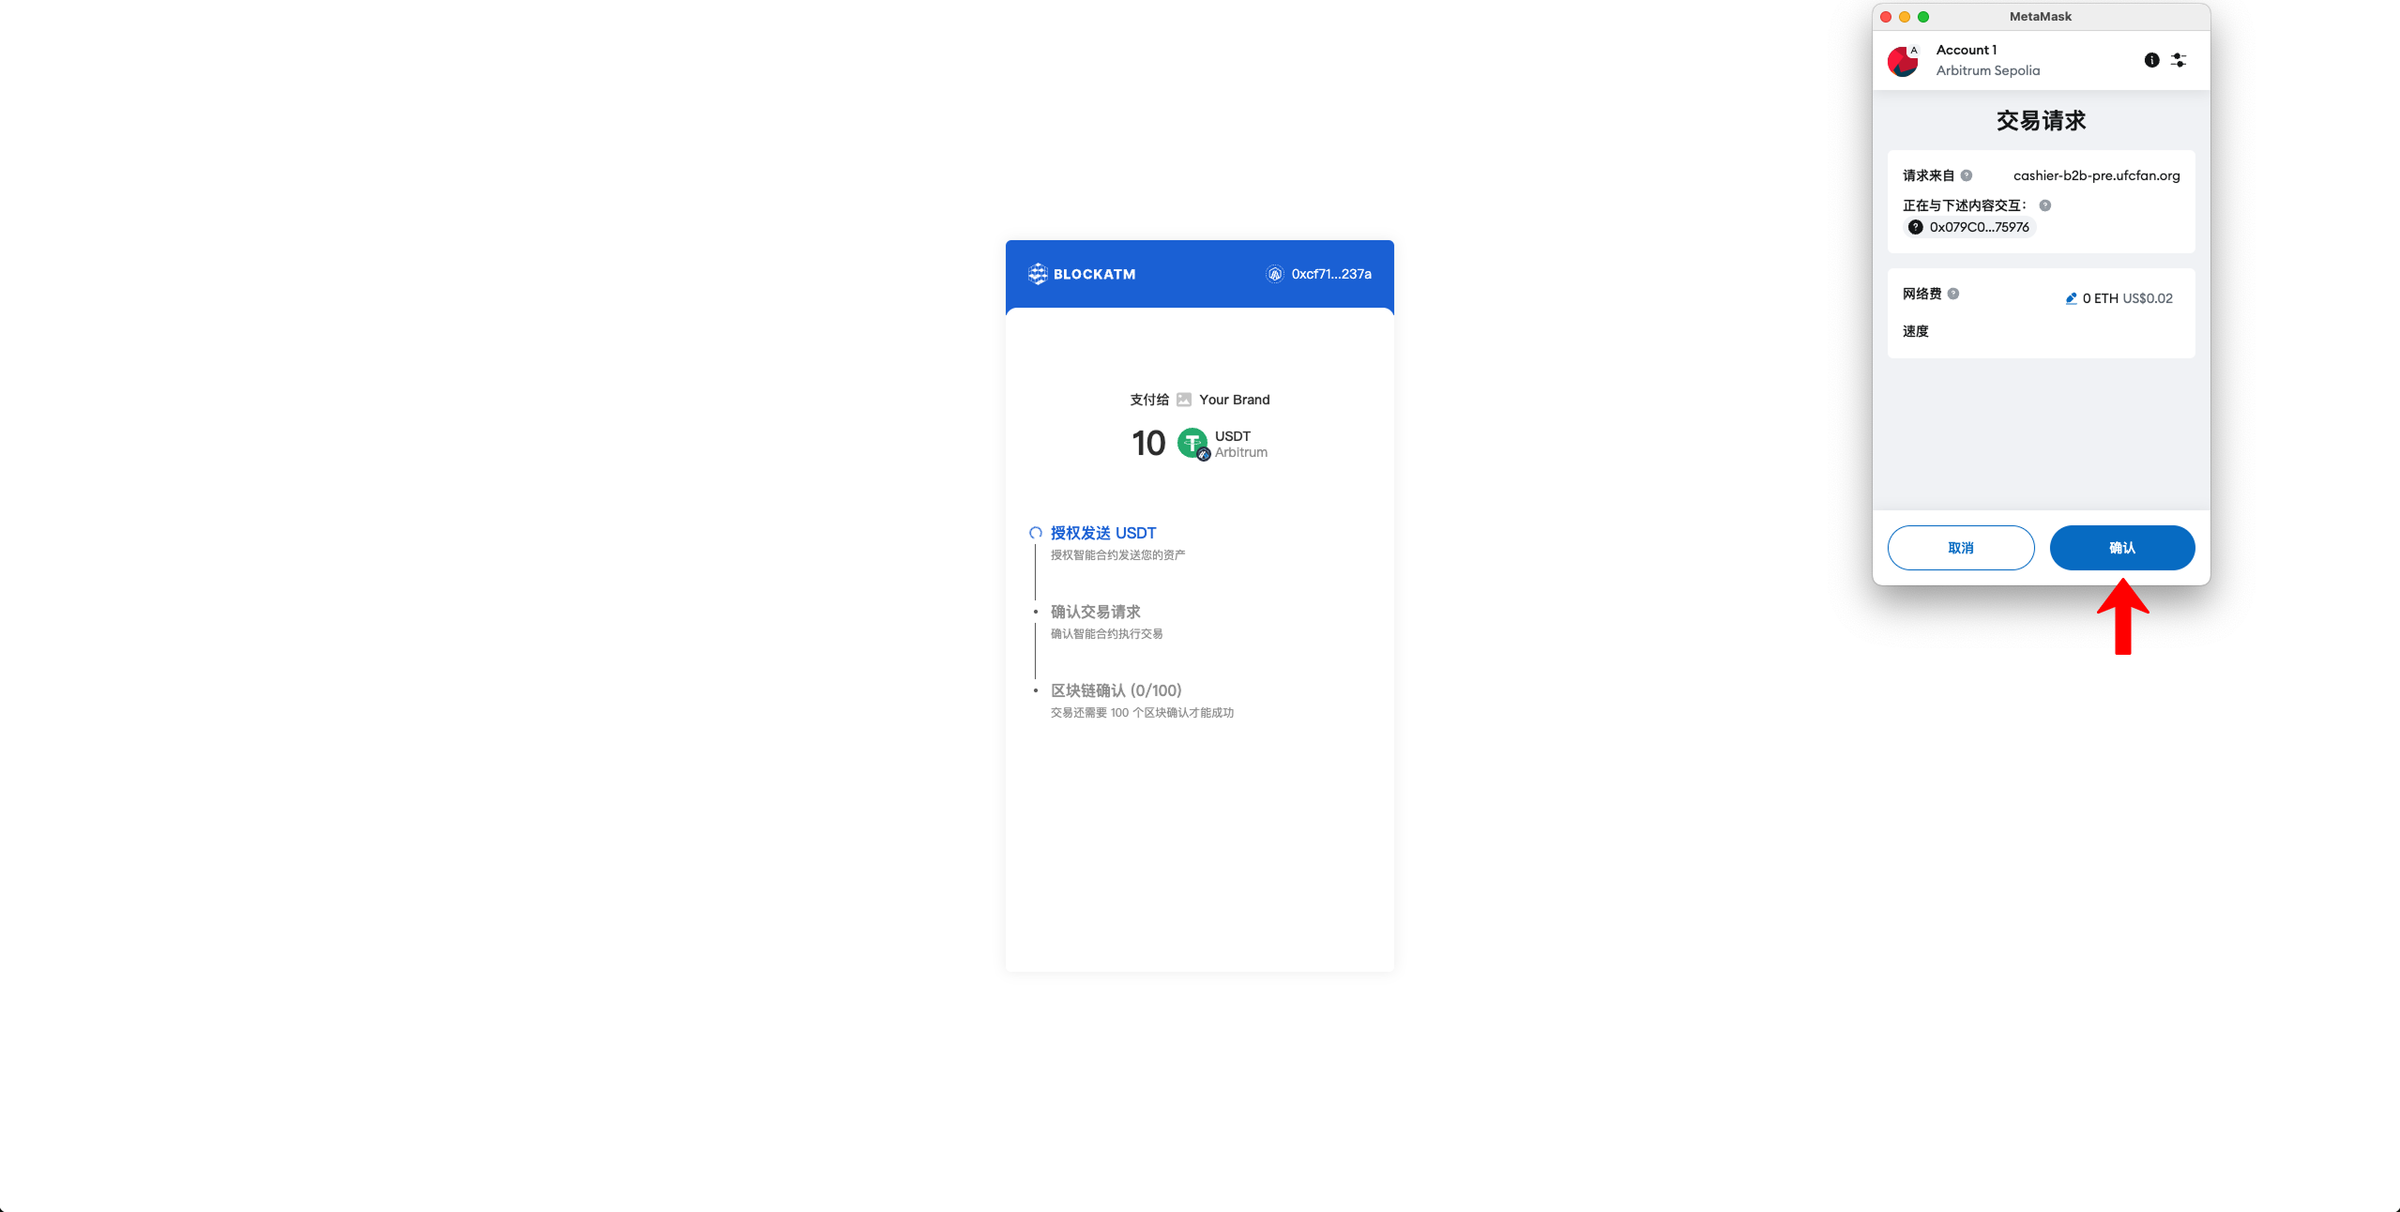The image size is (2400, 1212).
Task: Click the wallet icon beside 0xcf71...237a
Action: (x=1275, y=274)
